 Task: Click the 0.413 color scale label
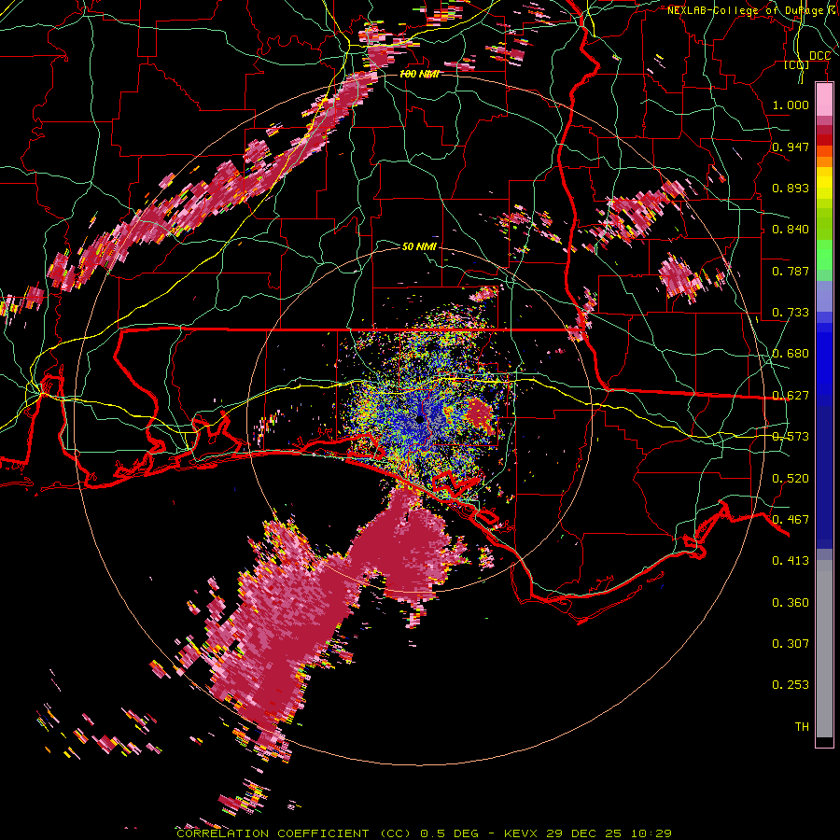pyautogui.click(x=791, y=561)
